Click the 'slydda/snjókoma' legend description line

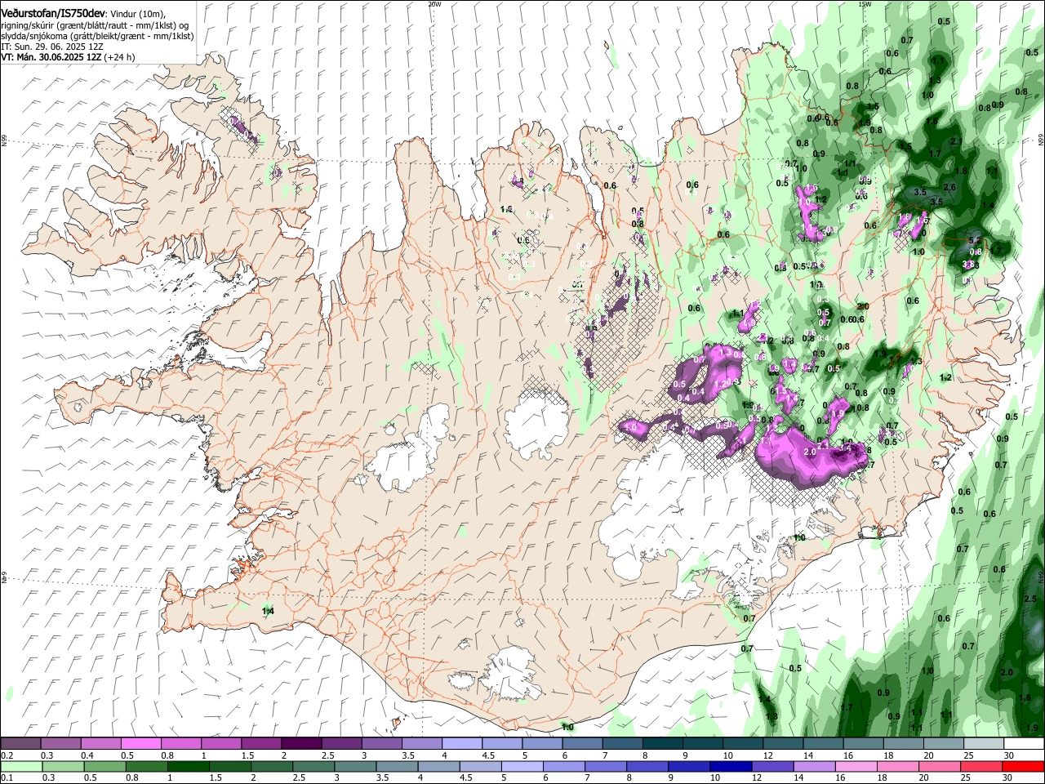pos(97,36)
